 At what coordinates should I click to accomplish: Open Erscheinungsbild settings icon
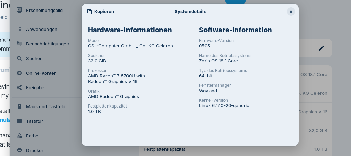19,10
